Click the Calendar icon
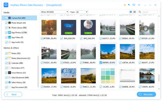Screen dimensions: 162x101 click(x=9, y=63)
